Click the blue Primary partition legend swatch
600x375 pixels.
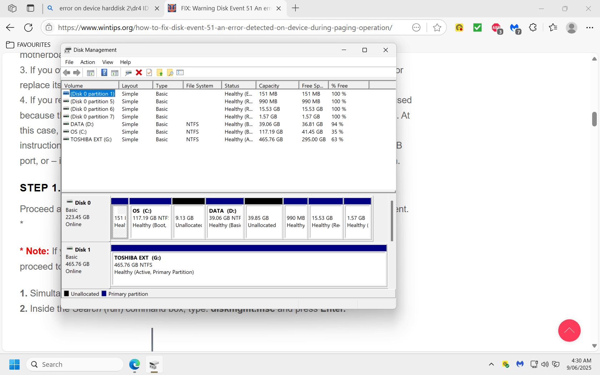click(104, 294)
